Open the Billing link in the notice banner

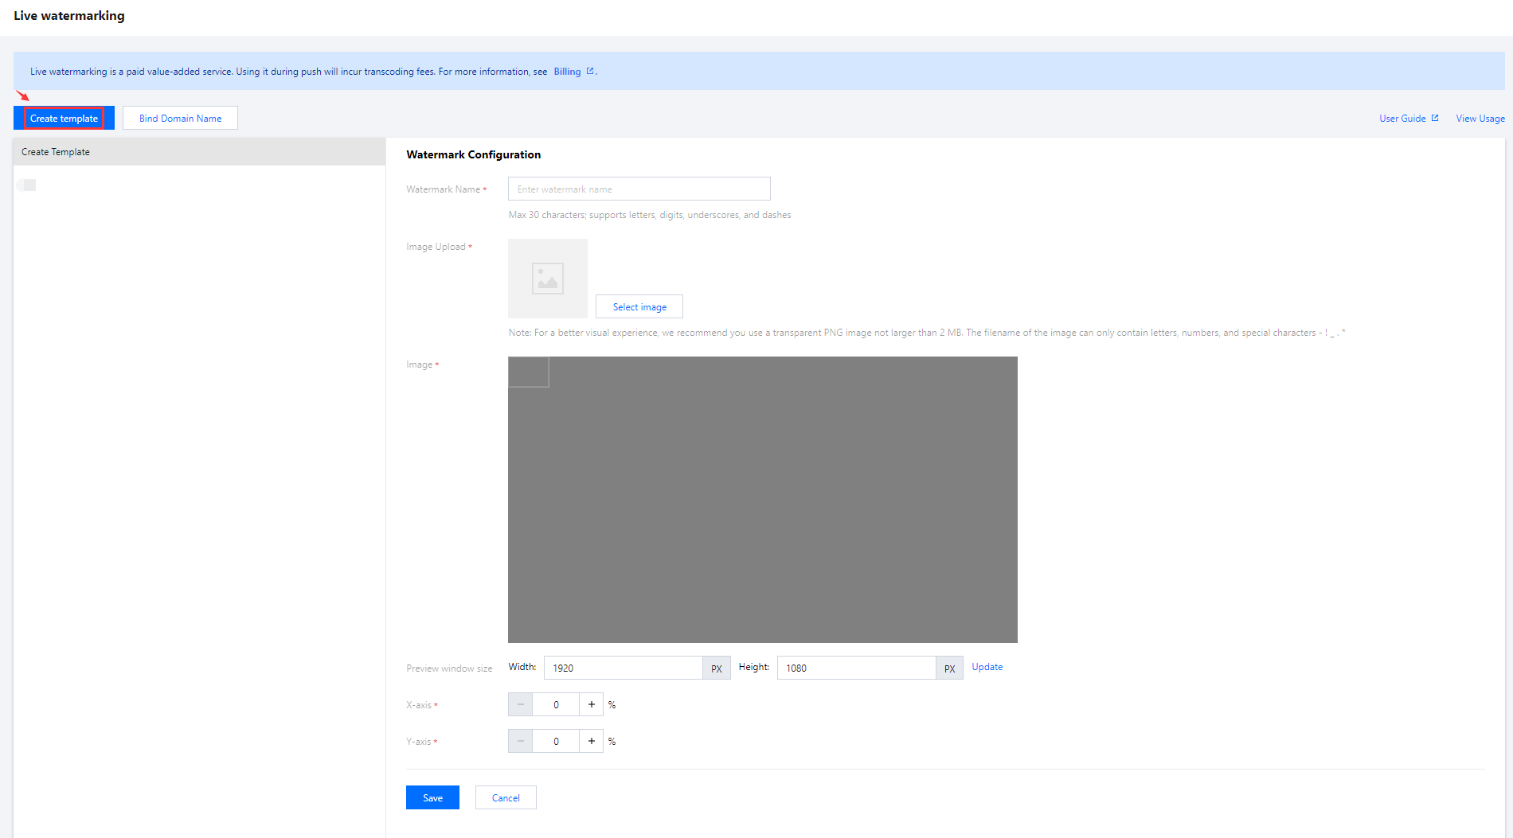(x=567, y=72)
